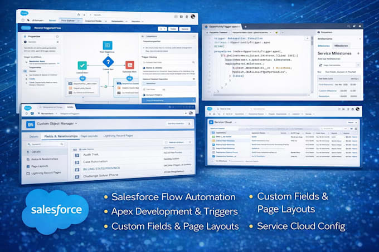Click the square icon beside Properties heading
The image size is (379, 252).
point(57,37)
